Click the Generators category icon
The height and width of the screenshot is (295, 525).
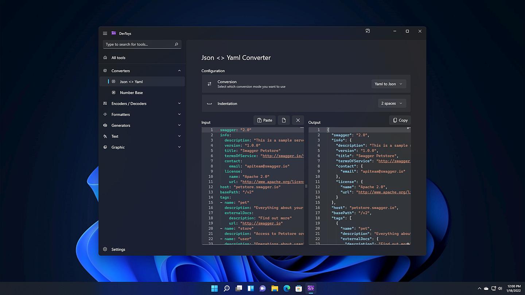pos(105,125)
